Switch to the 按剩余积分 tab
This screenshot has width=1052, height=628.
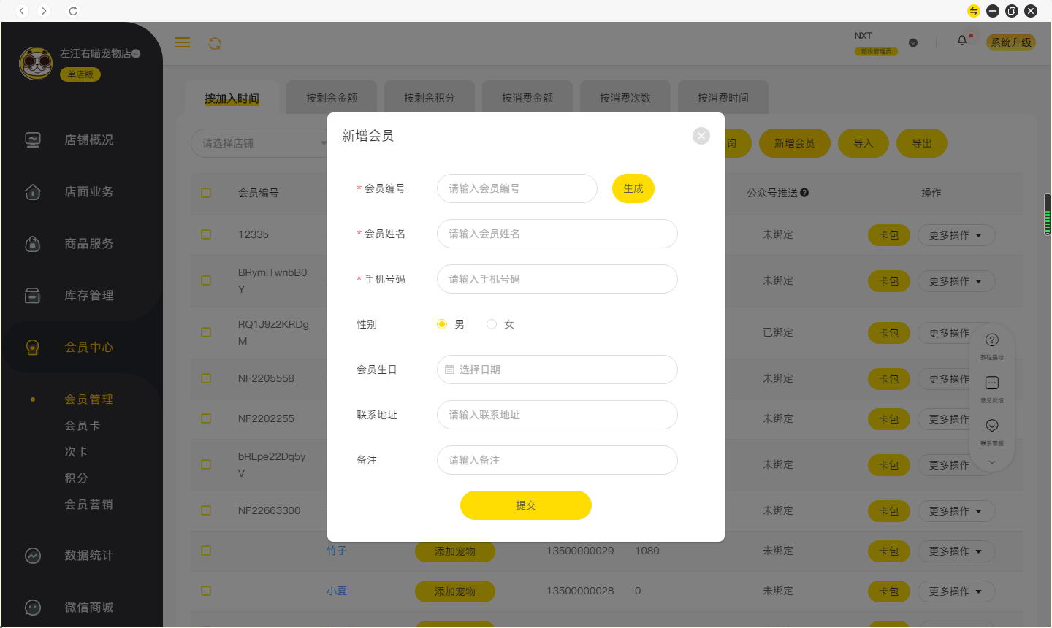click(429, 98)
